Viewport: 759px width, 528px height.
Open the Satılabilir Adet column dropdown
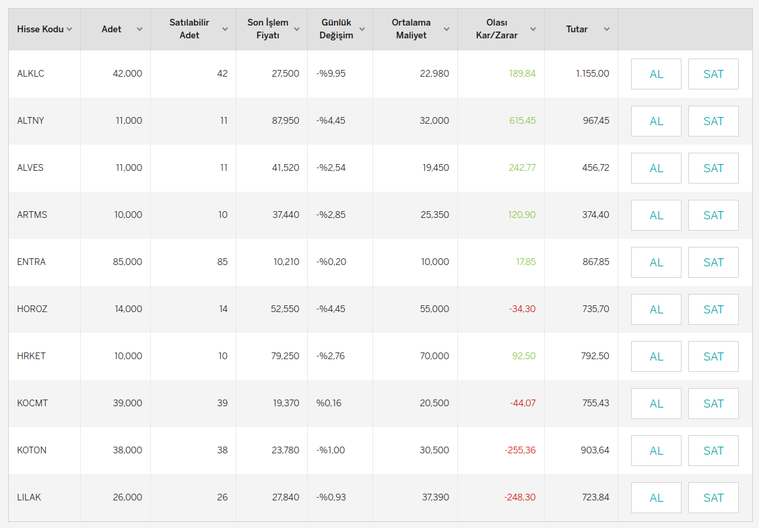coord(225,29)
